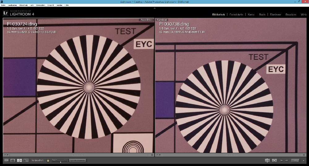Open the Ansicht menu
Image resolution: width=309 pixels, height=166 pixels.
tap(51, 5)
